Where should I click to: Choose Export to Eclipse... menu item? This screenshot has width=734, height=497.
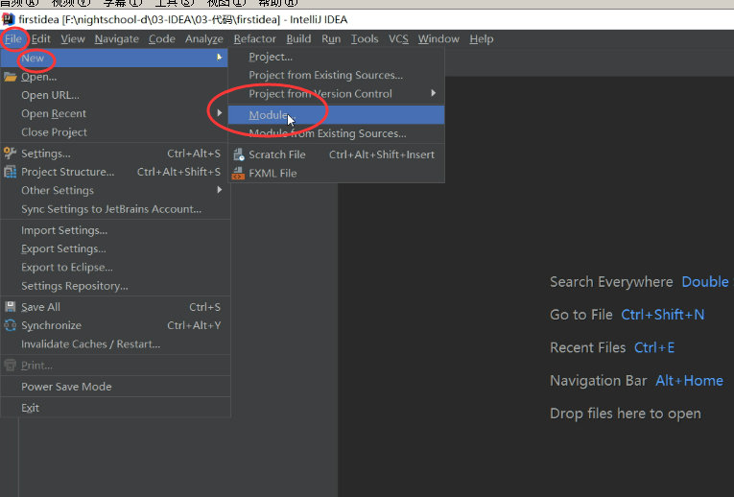(x=114, y=267)
